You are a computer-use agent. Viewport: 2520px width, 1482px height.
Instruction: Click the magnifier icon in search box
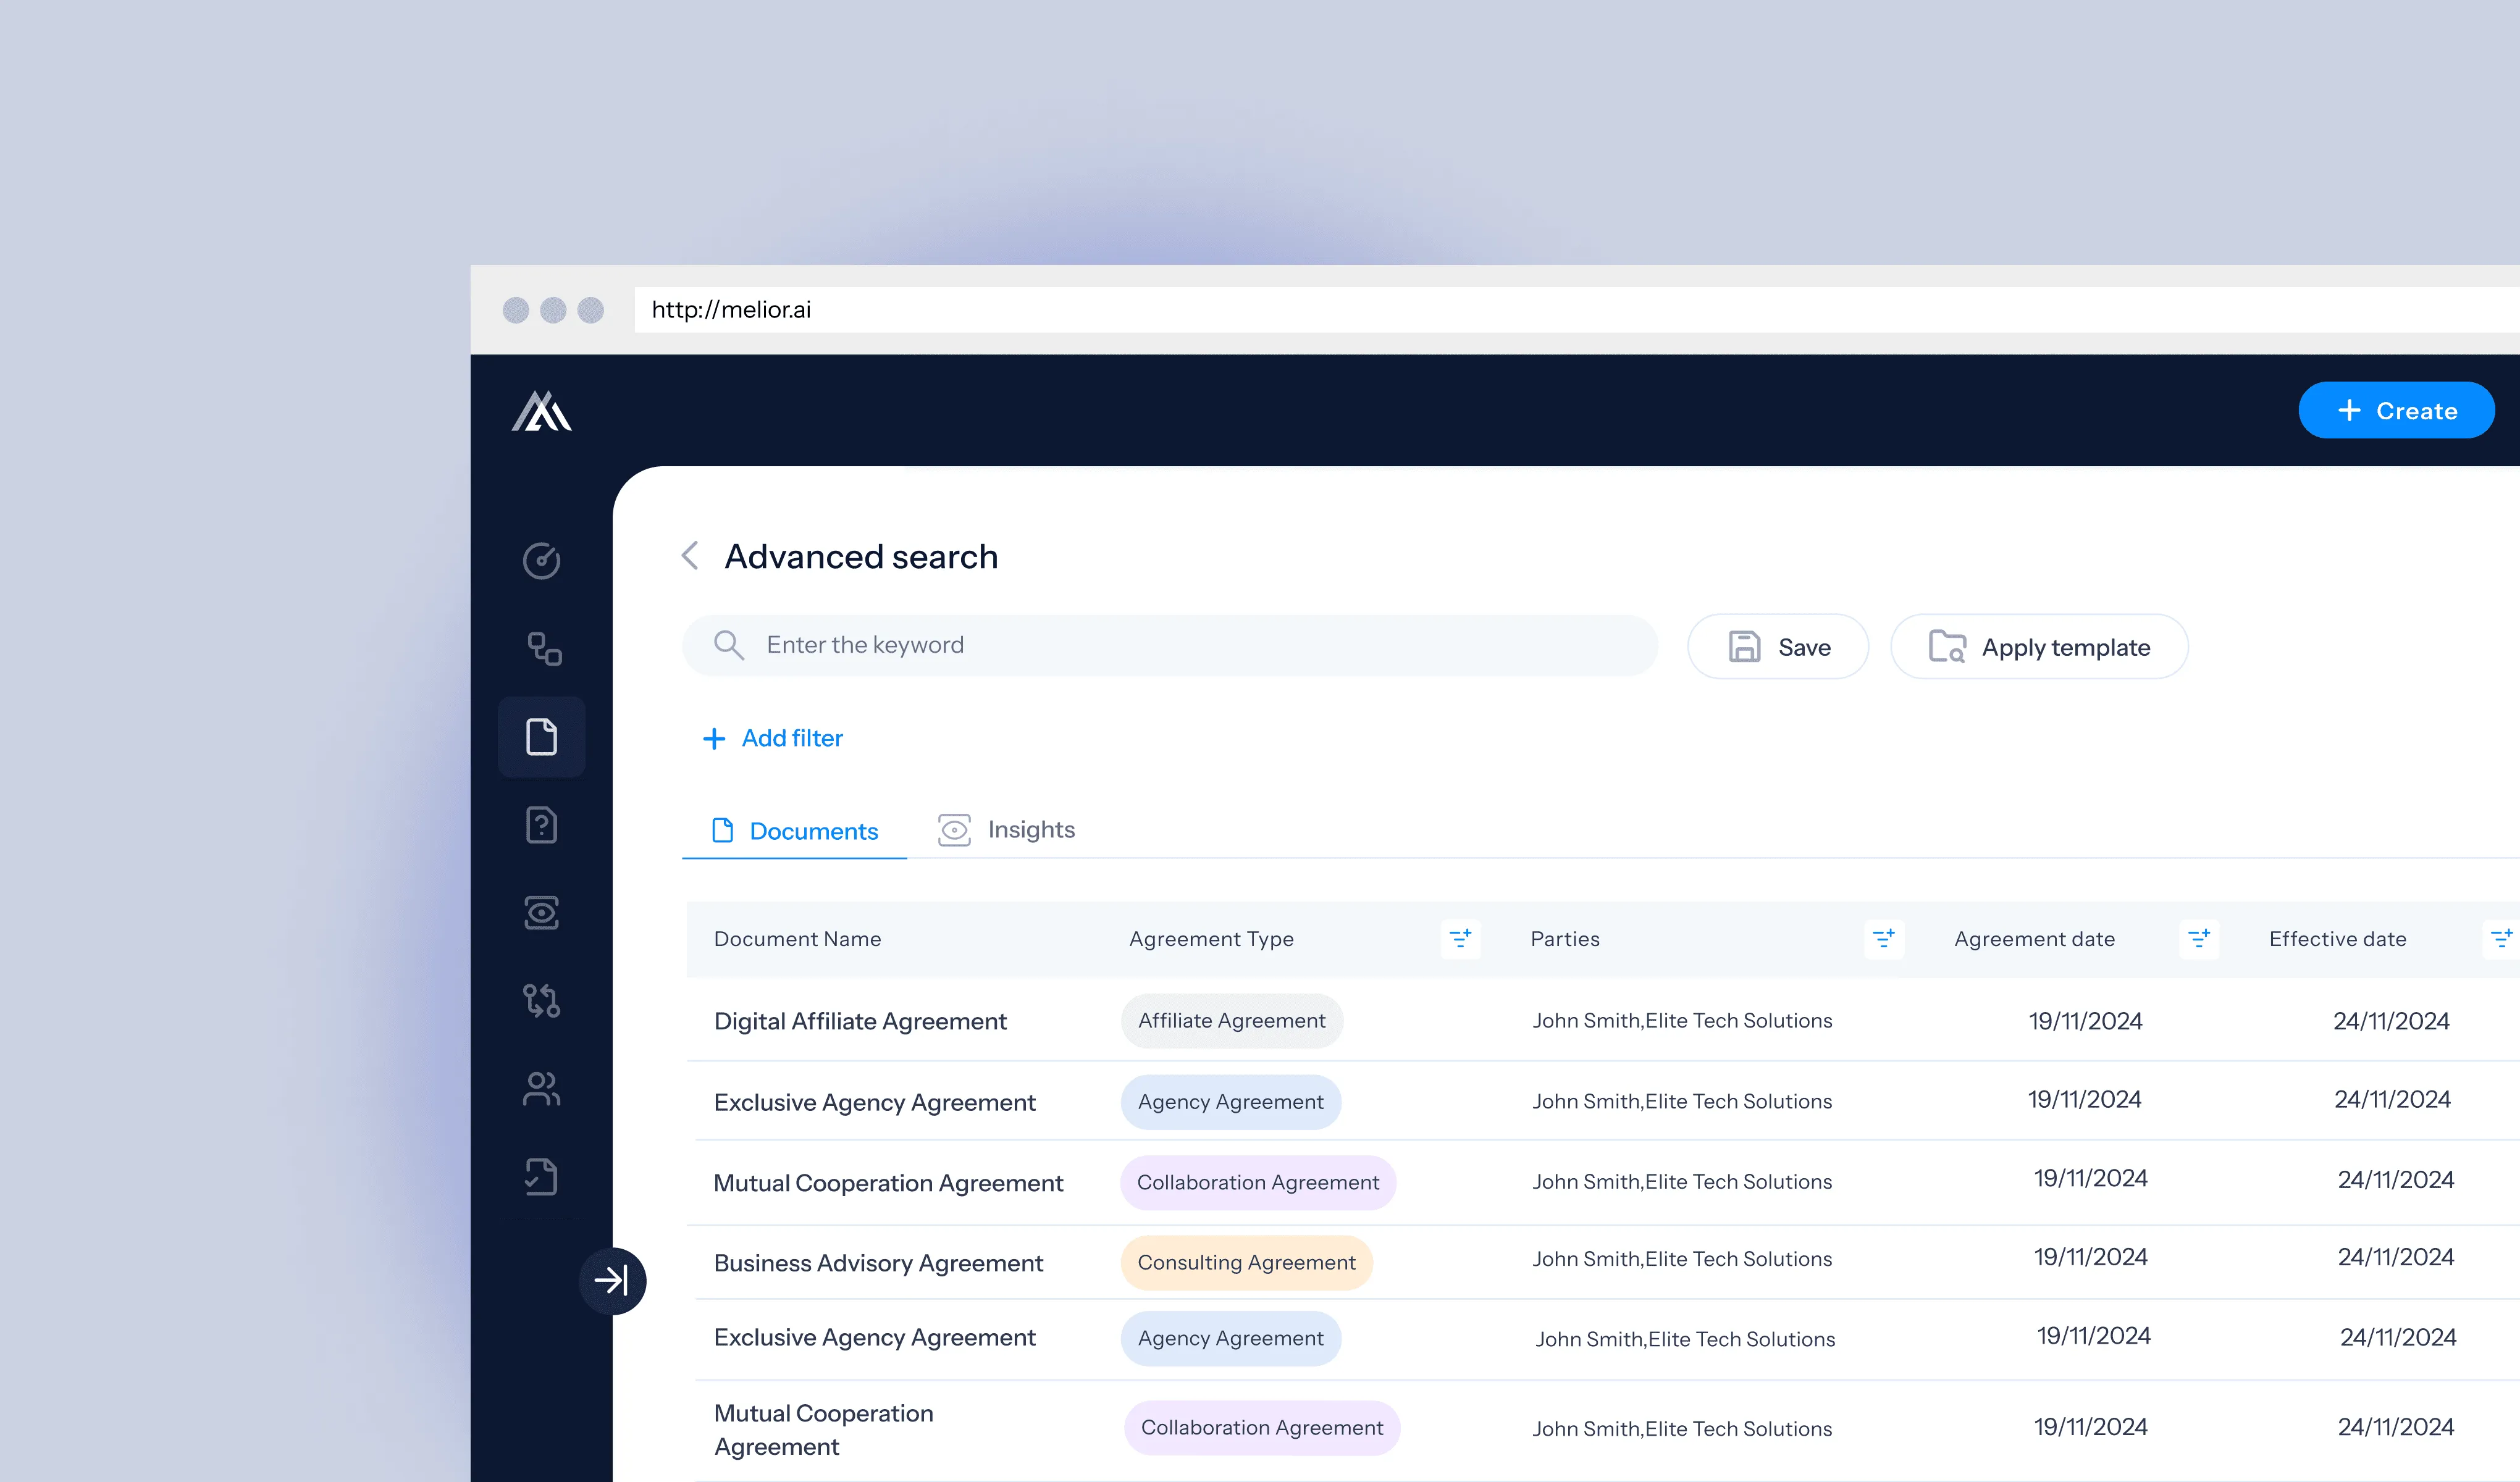pyautogui.click(x=728, y=645)
